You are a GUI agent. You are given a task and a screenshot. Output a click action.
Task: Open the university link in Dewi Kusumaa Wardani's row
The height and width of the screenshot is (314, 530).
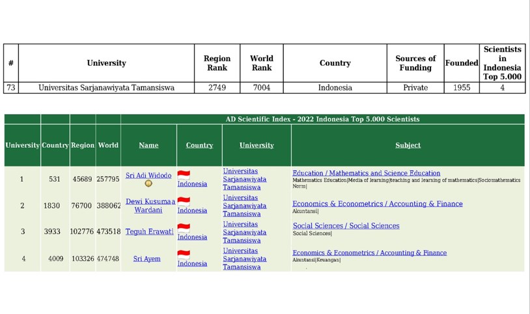click(245, 206)
